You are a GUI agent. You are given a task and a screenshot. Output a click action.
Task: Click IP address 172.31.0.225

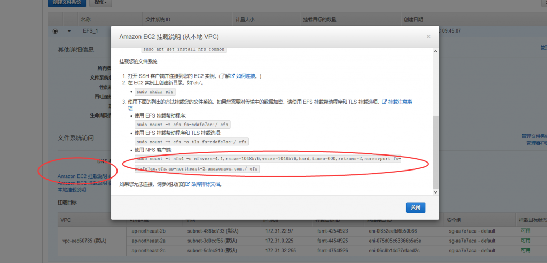pos(279,241)
